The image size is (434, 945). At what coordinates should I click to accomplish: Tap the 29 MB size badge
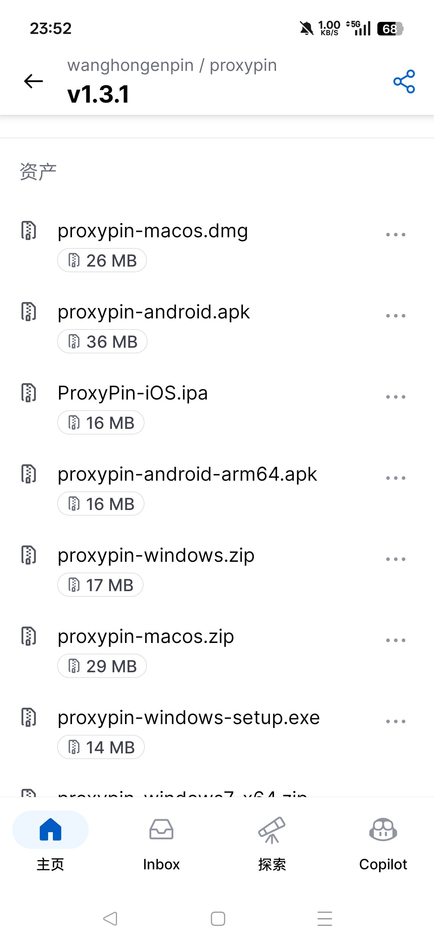tap(102, 666)
